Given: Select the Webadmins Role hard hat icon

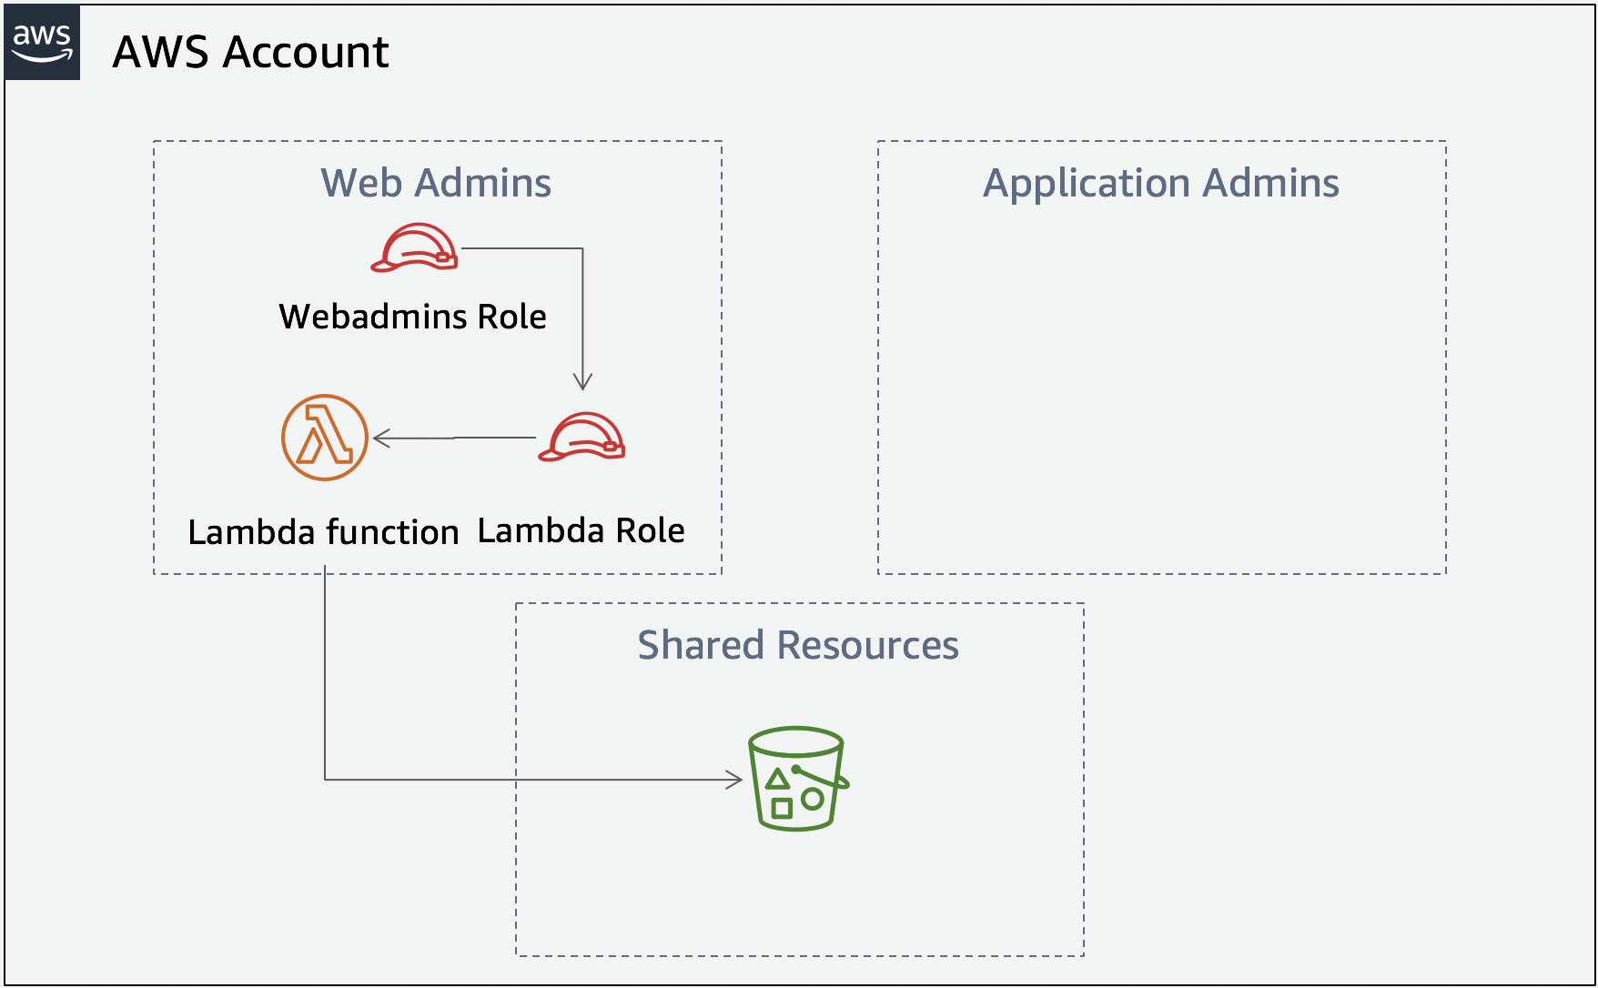Looking at the screenshot, I should [414, 247].
